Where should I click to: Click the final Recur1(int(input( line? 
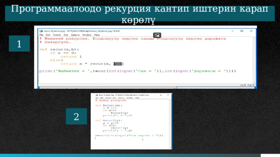(x=129, y=136)
